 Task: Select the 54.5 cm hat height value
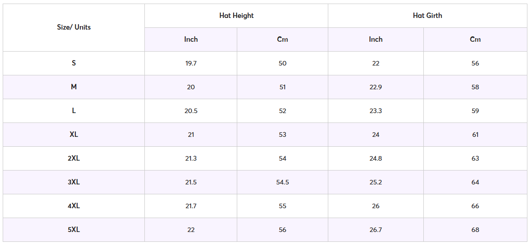283,182
